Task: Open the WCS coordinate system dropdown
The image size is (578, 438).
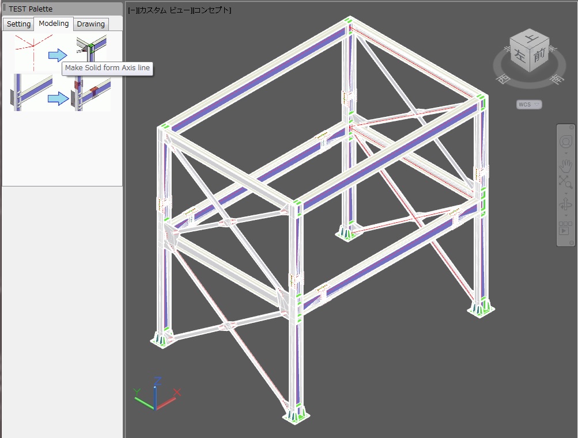Action: pyautogui.click(x=529, y=104)
